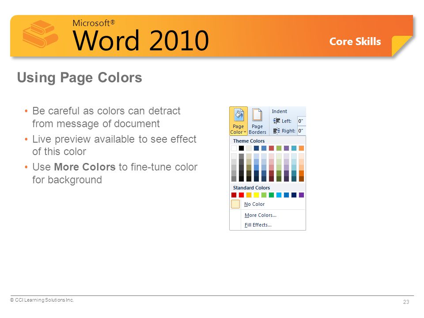Choose dark navy blue in Standard Colors
424x318 pixels.
[294, 195]
